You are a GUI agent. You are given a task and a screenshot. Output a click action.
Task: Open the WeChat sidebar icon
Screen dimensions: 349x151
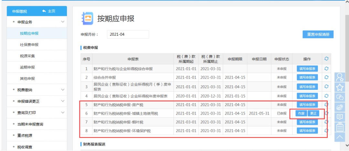pos(340,97)
